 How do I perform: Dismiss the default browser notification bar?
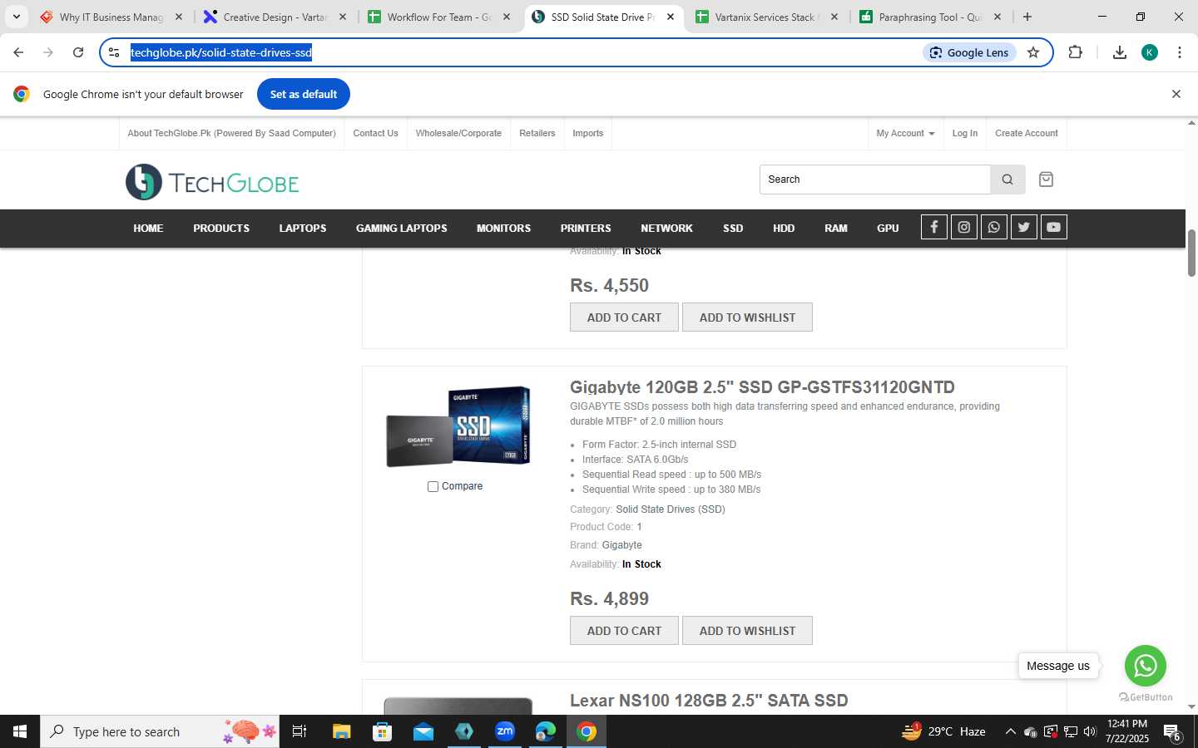(1176, 94)
